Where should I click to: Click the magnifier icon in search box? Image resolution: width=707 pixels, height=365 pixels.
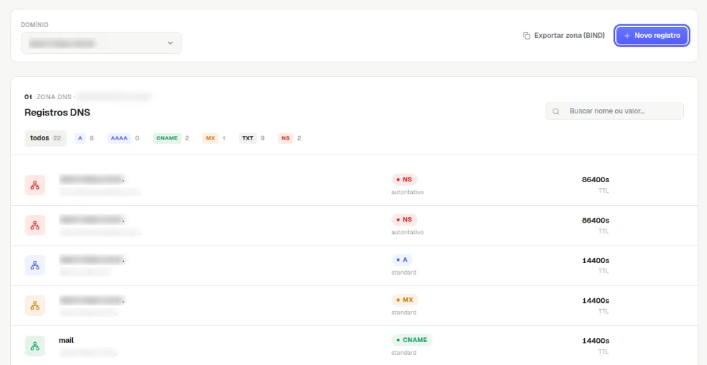click(557, 111)
